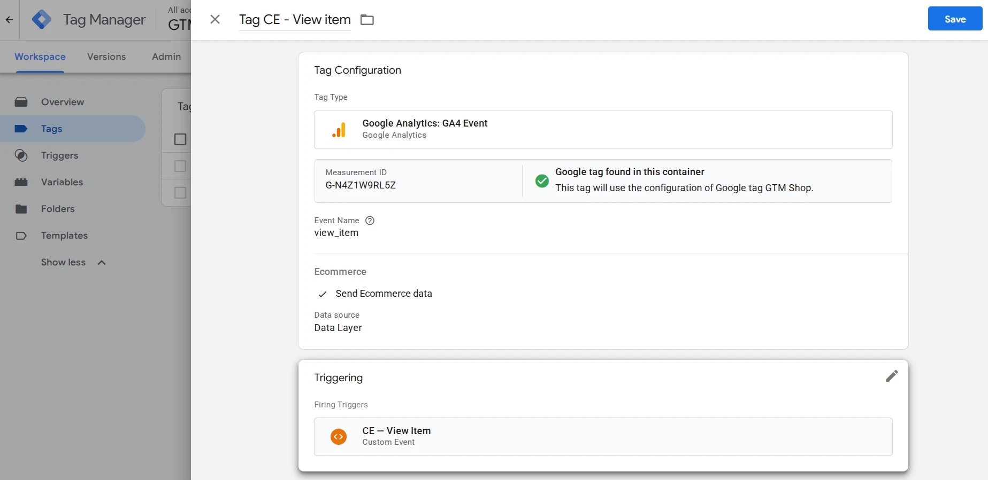Image resolution: width=988 pixels, height=480 pixels.
Task: Toggle the Send Ecommerce data checkmark
Action: (322, 294)
